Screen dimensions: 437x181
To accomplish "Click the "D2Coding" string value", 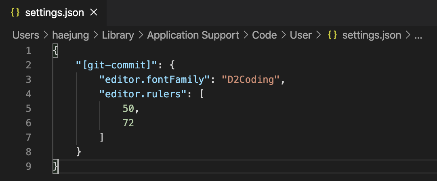I will [250, 80].
